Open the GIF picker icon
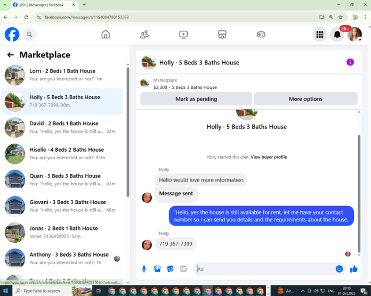 [x=183, y=269]
